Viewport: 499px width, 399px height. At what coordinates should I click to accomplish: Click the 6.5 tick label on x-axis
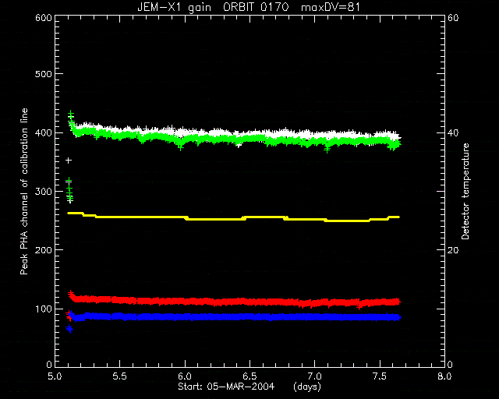(x=249, y=376)
